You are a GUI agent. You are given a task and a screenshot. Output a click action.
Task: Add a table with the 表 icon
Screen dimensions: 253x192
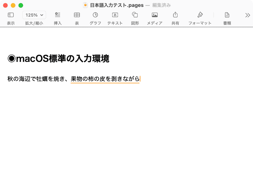coord(77,15)
